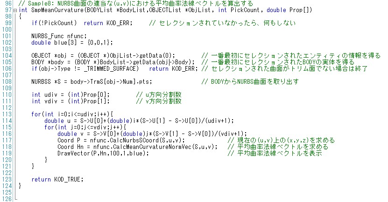
Task: Click the "double blue[3]" declaration line
Action: pyautogui.click(x=72, y=43)
